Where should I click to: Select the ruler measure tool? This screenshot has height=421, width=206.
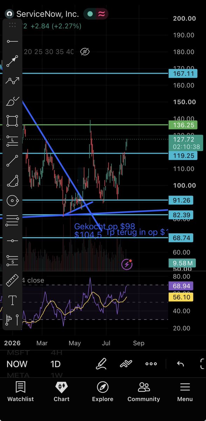[12, 281]
